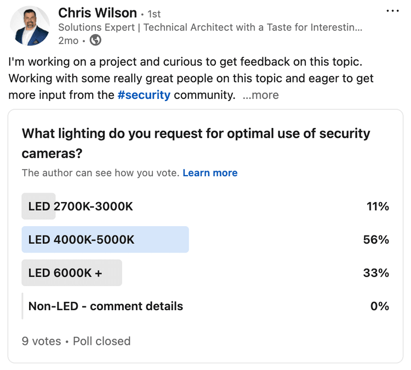Select Non-LED - comment details option
The height and width of the screenshot is (370, 411).
(206, 306)
